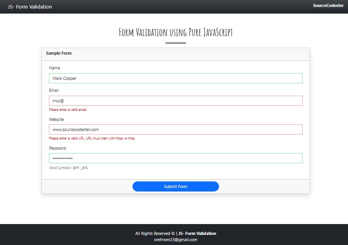Click the Sample Form card header
This screenshot has width=348, height=245.
coord(176,54)
